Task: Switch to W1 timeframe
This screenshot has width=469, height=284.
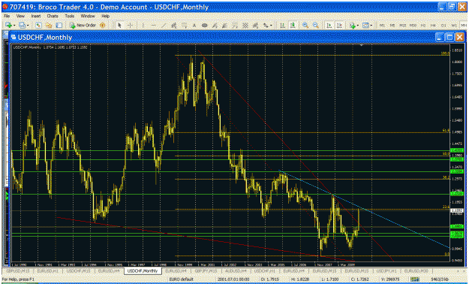Action: [454, 26]
